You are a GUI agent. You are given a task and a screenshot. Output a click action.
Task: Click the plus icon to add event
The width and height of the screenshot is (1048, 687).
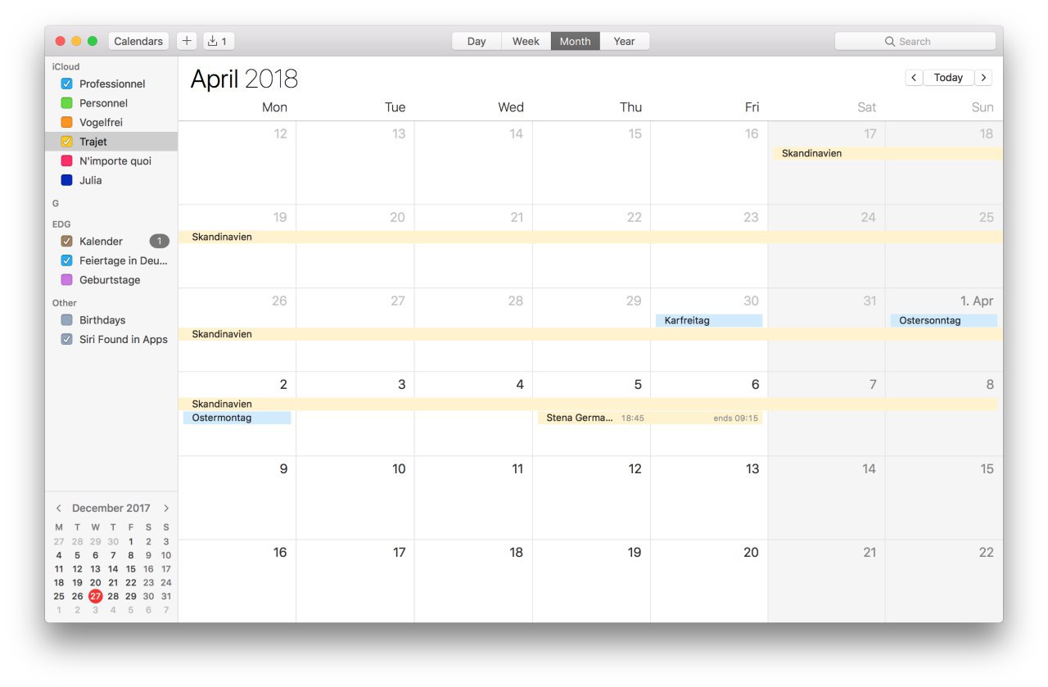(187, 41)
